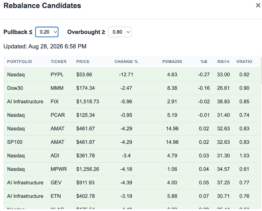This screenshot has width=262, height=211.
Task: Click the -3.19 change value
Action: (126, 196)
